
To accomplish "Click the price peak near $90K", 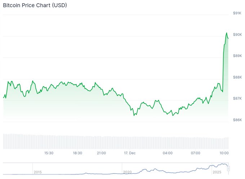I will point(227,33).
